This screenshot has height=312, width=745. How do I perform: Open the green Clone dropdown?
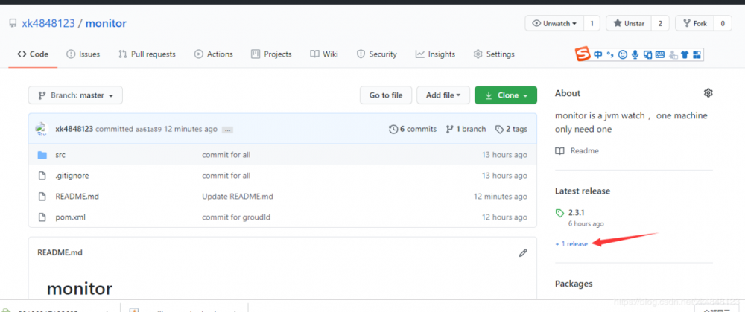[506, 95]
